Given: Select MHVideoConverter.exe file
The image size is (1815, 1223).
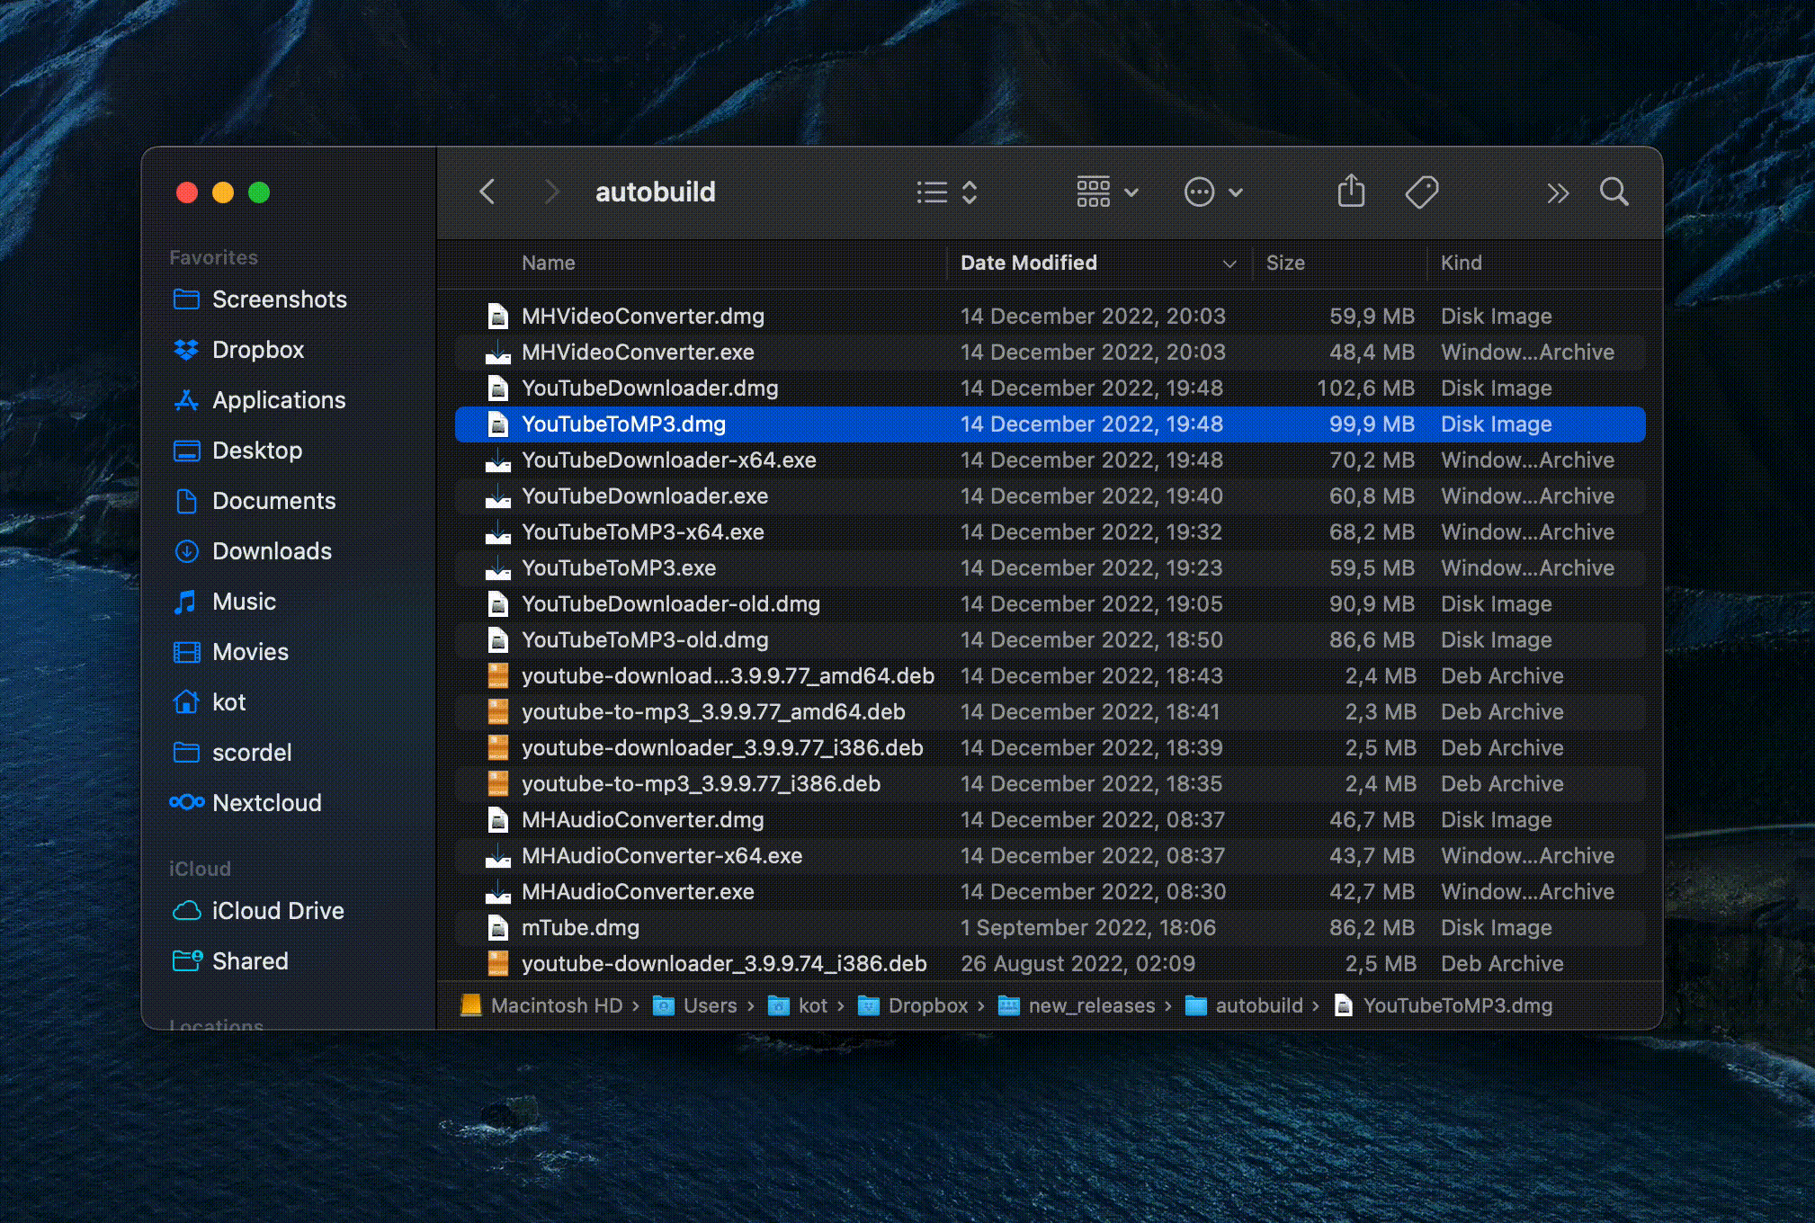Looking at the screenshot, I should [x=1050, y=353].
